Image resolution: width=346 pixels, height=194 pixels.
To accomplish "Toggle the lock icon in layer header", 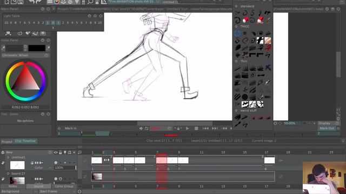I will pos(60,152).
